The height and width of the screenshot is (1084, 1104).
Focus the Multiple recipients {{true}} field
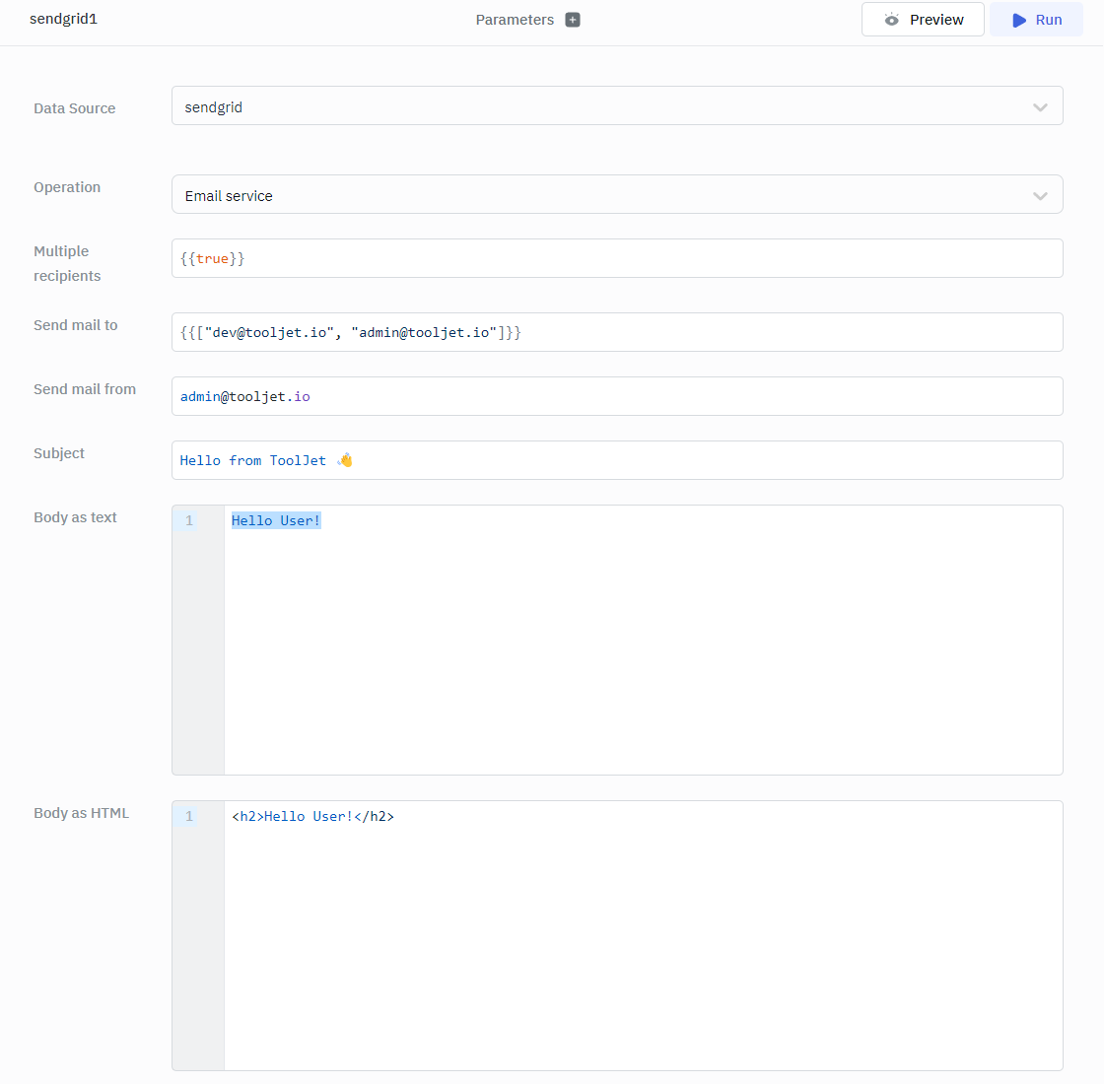click(x=617, y=258)
